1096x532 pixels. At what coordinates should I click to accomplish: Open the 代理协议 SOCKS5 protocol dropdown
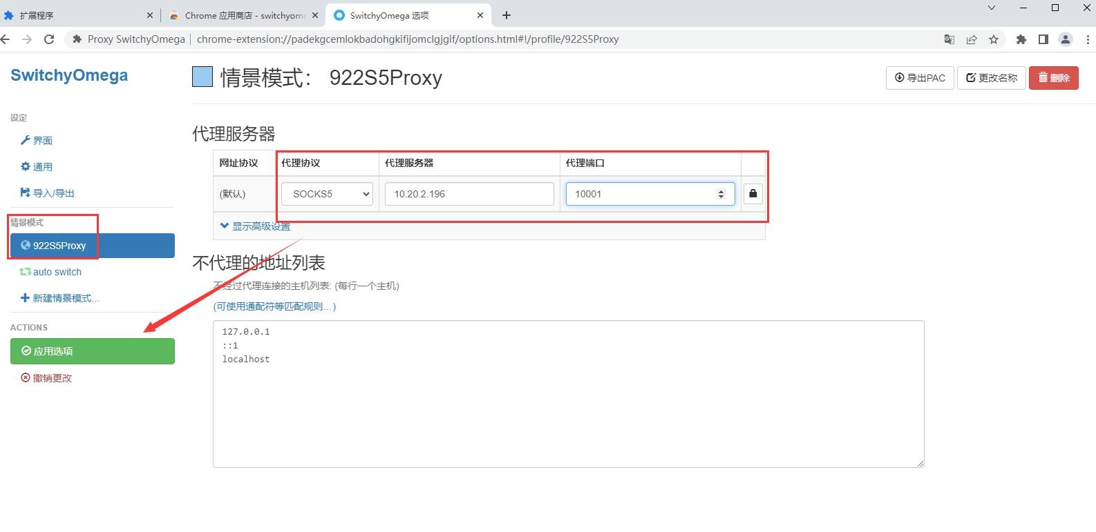tap(327, 194)
